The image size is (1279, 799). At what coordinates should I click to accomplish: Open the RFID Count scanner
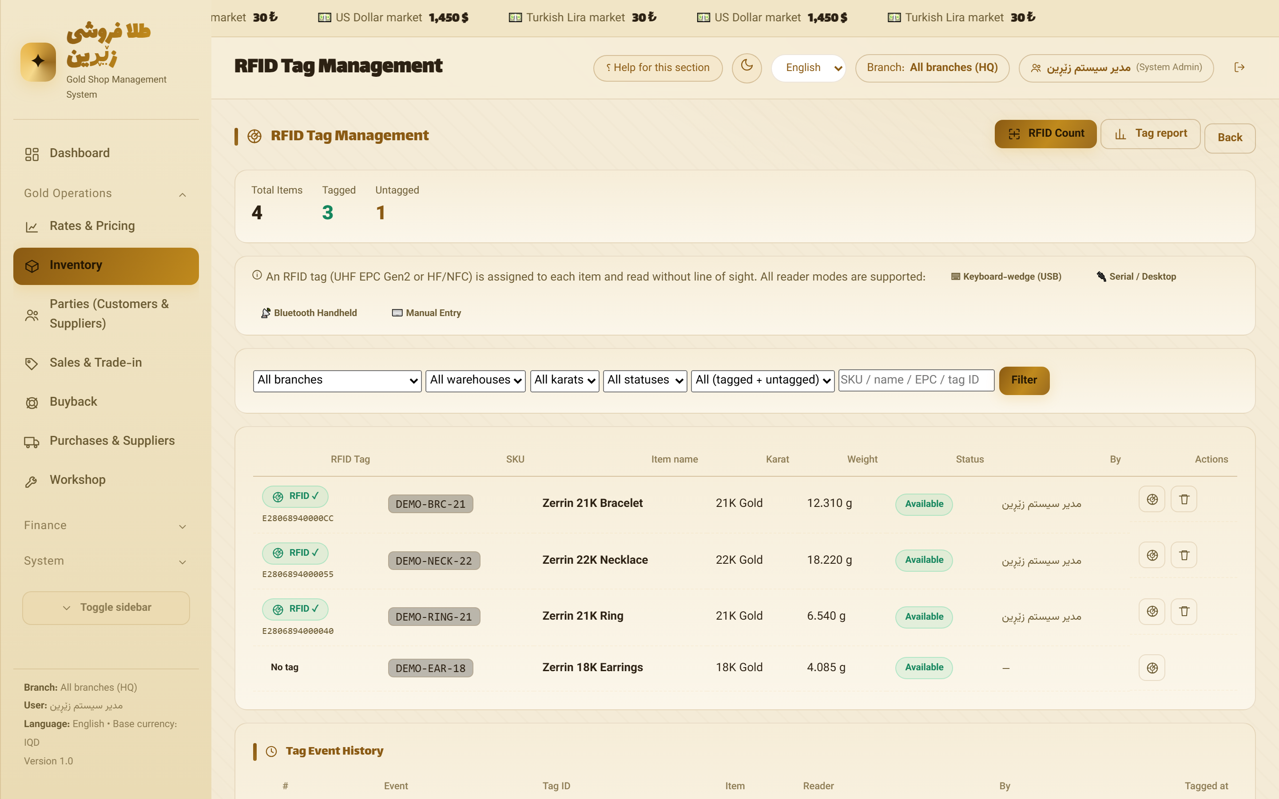[1045, 134]
